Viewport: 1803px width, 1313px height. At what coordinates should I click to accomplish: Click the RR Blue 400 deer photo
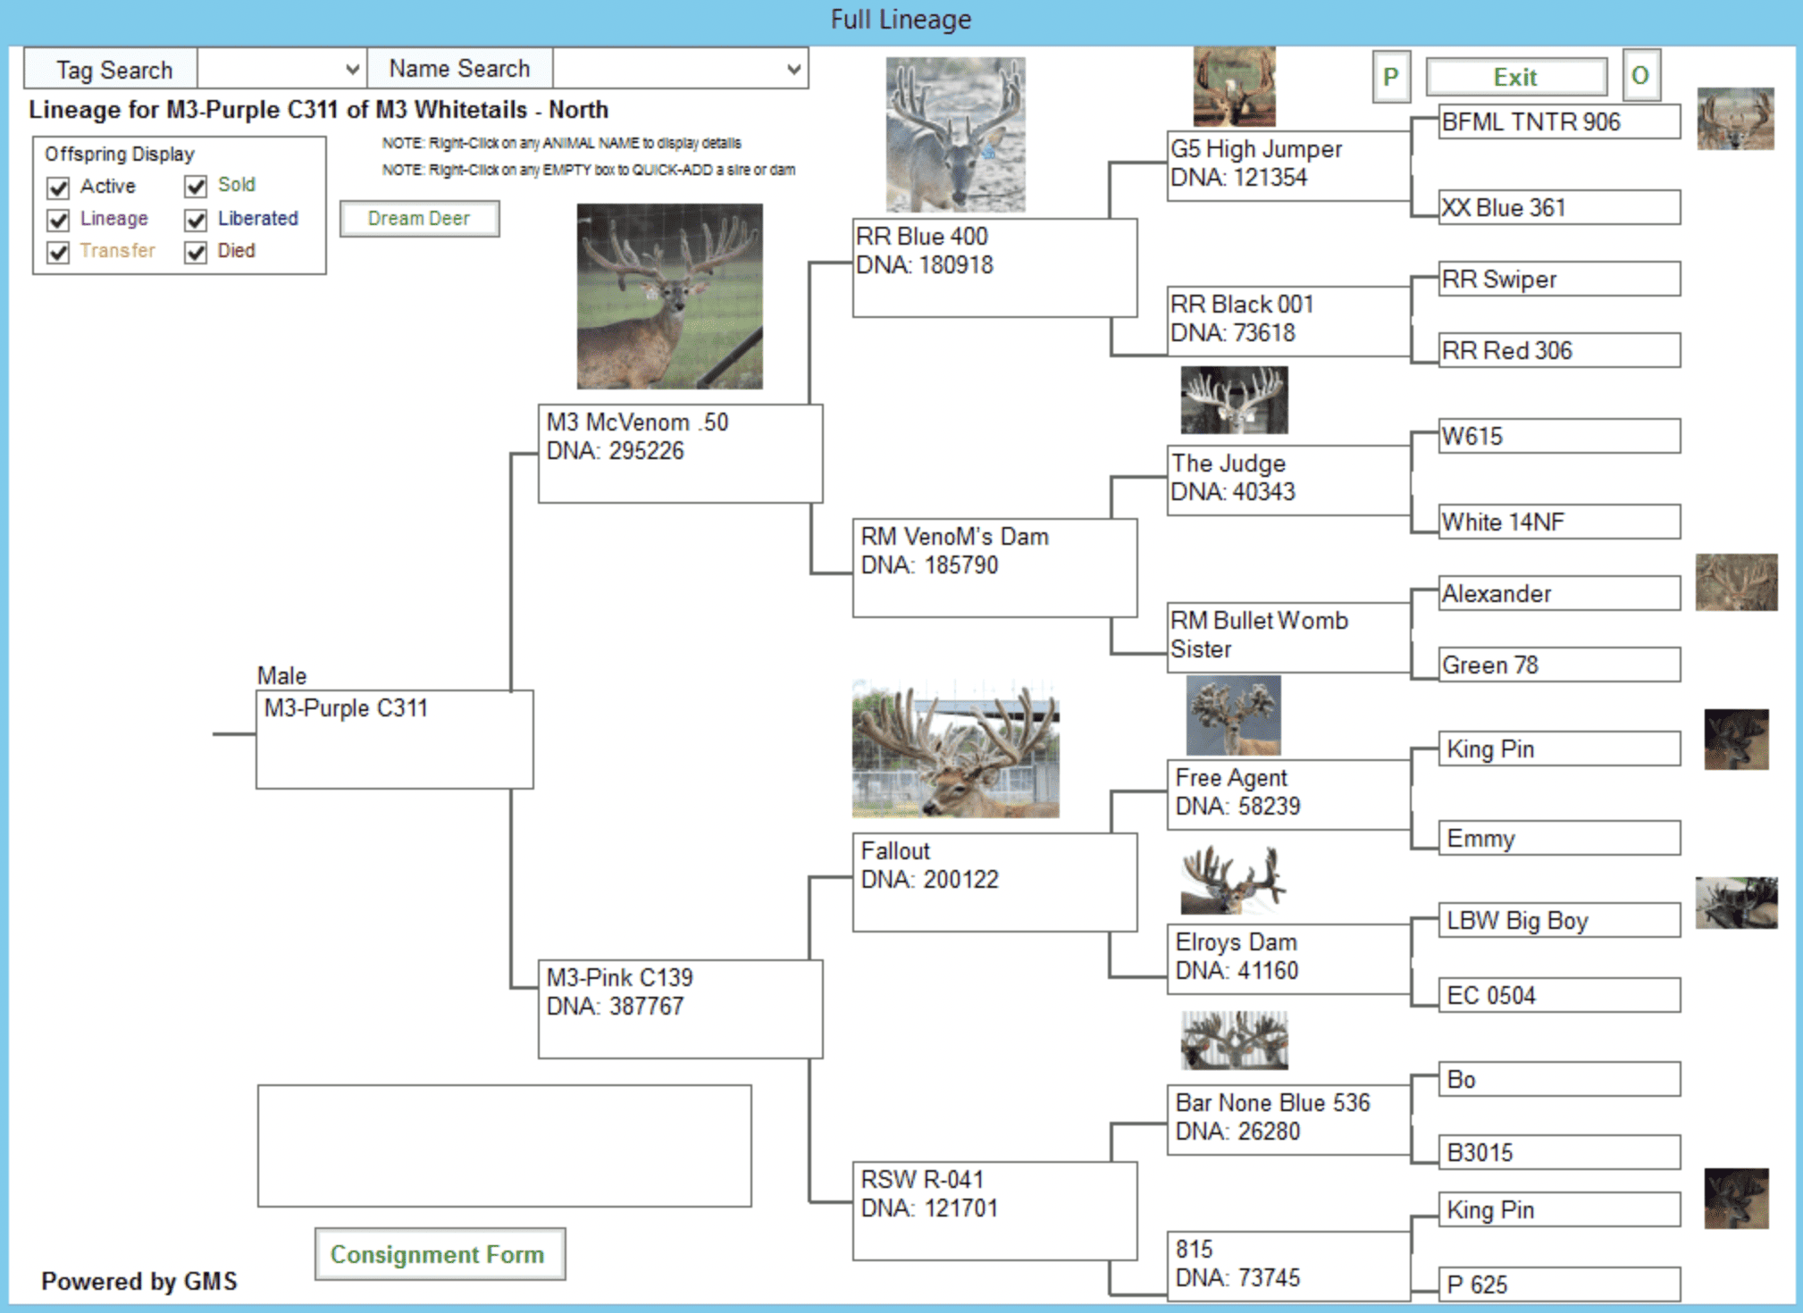click(x=955, y=134)
